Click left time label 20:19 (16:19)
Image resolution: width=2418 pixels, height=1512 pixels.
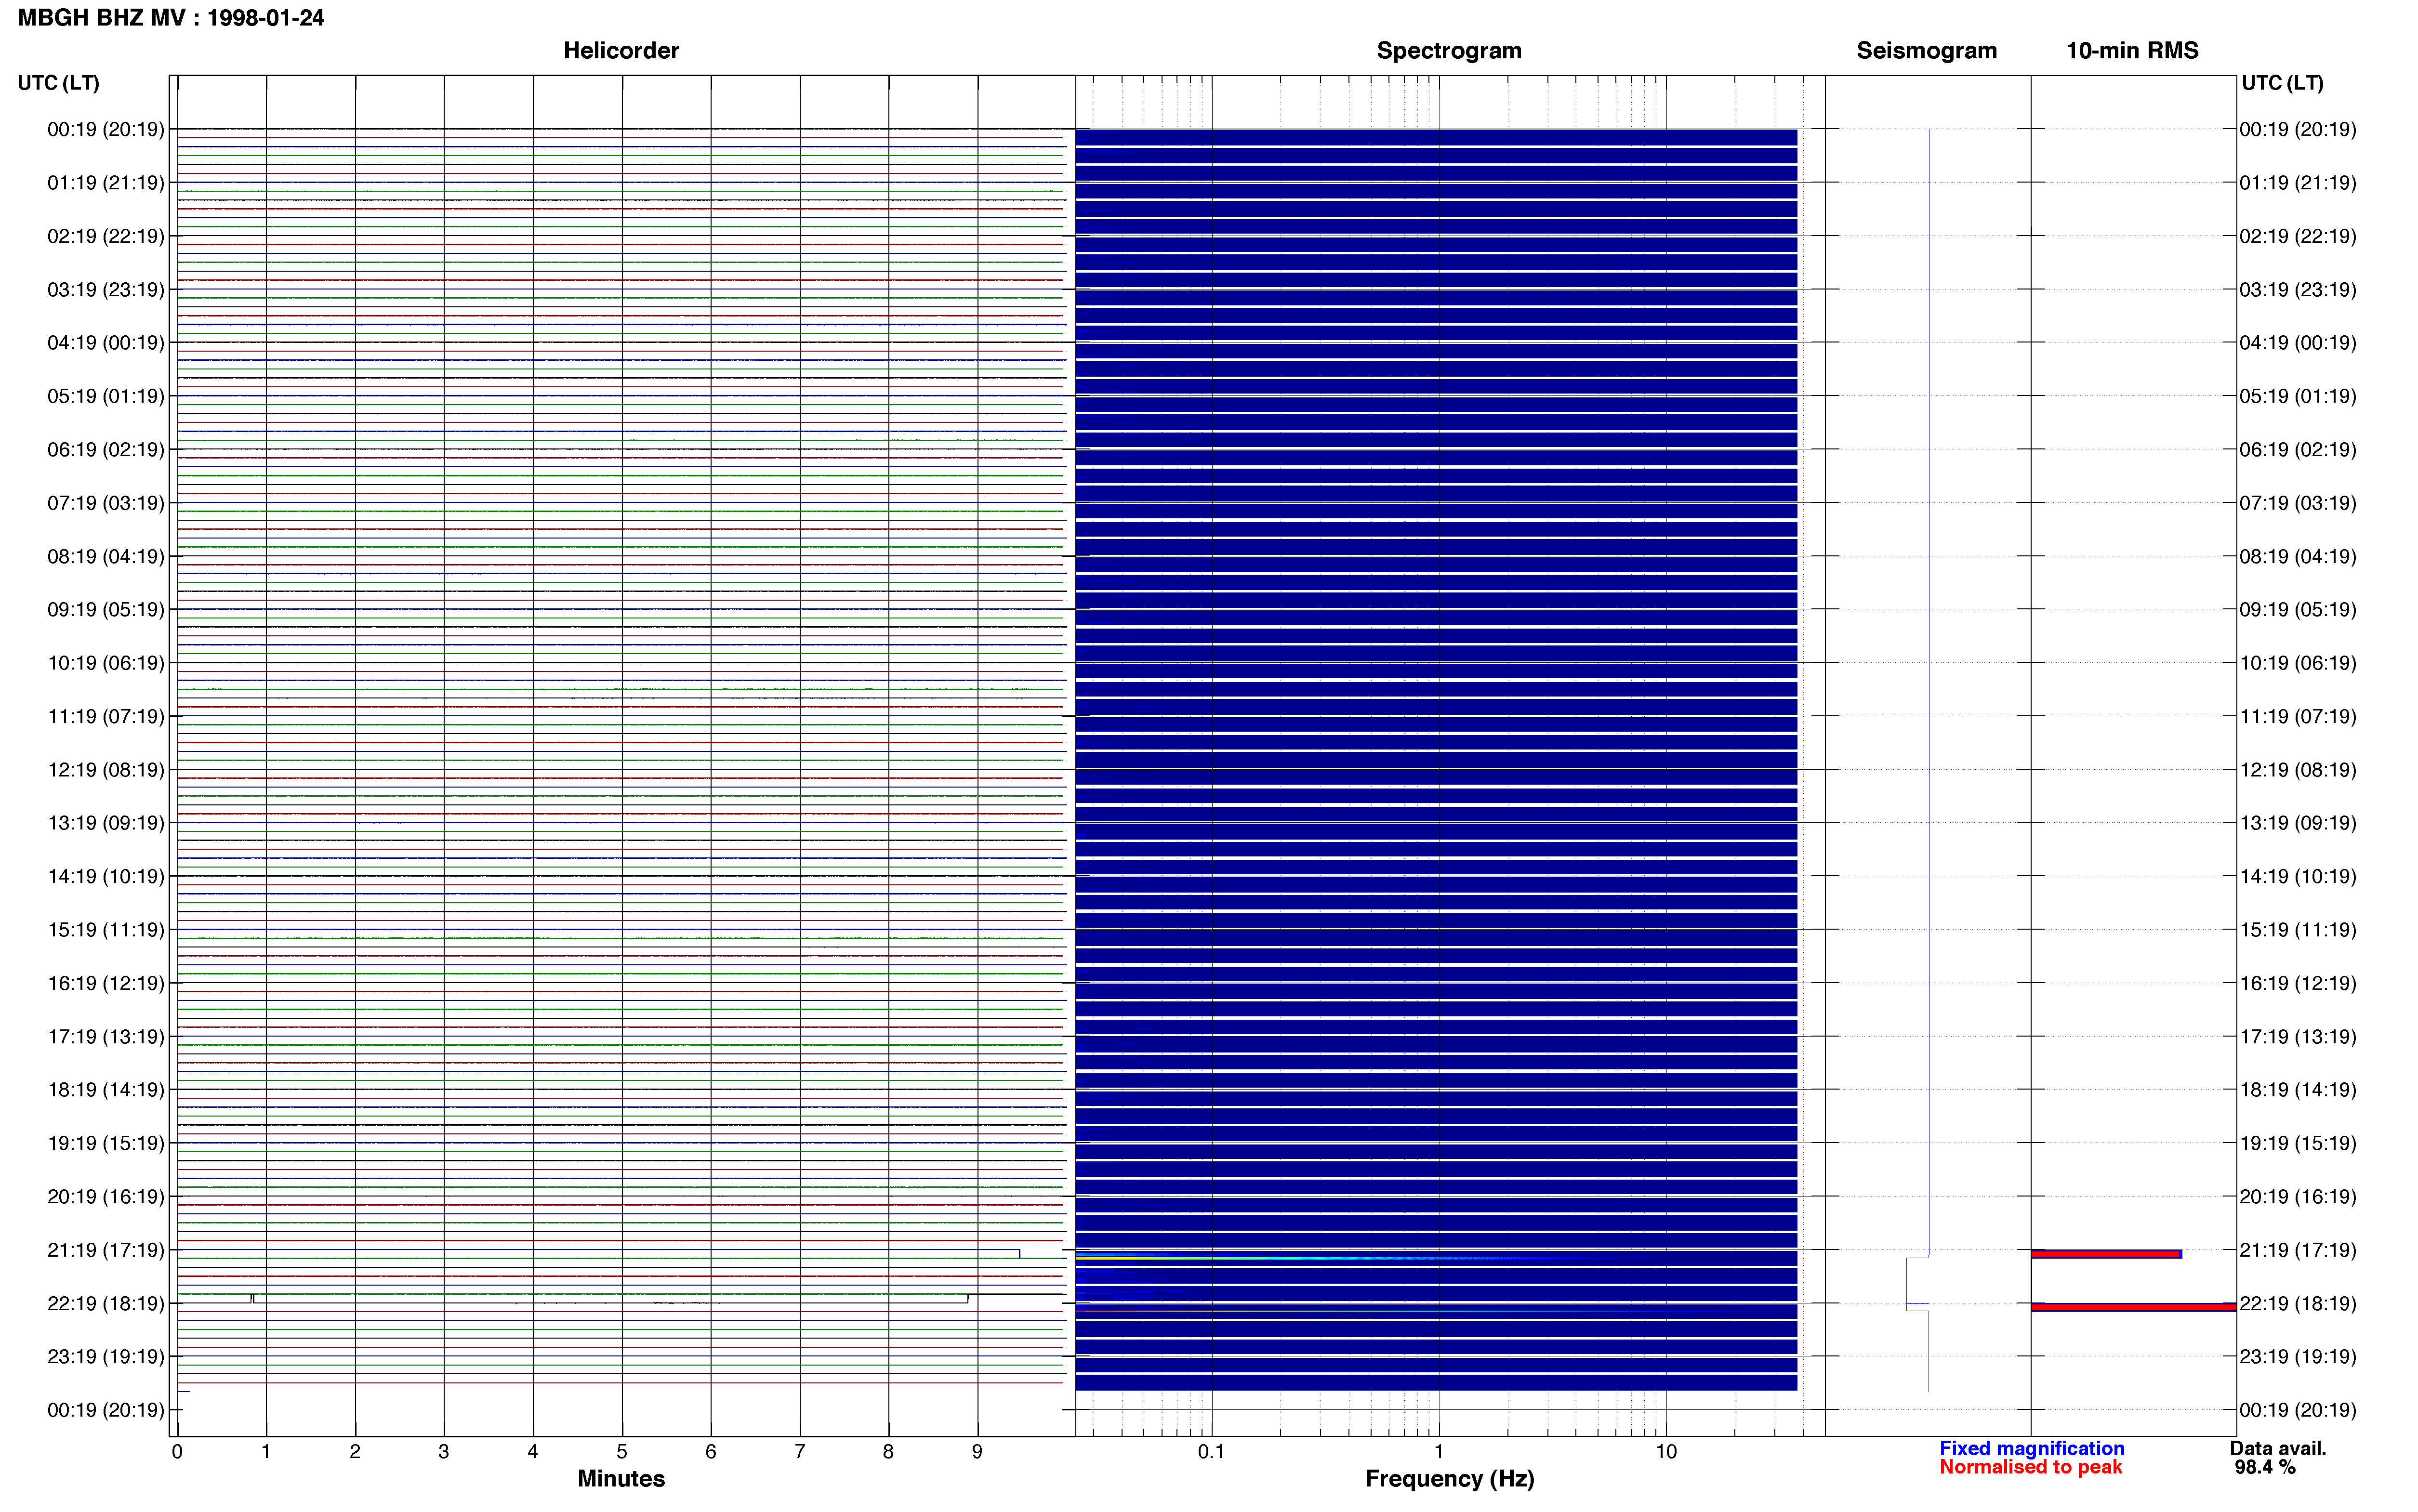[x=106, y=1197]
